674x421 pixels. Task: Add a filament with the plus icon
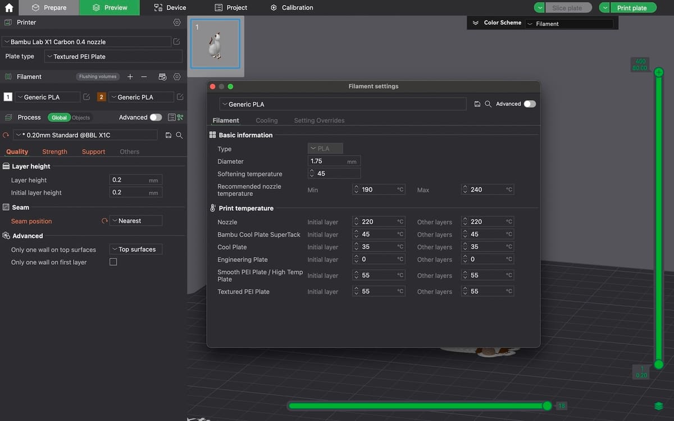(130, 76)
